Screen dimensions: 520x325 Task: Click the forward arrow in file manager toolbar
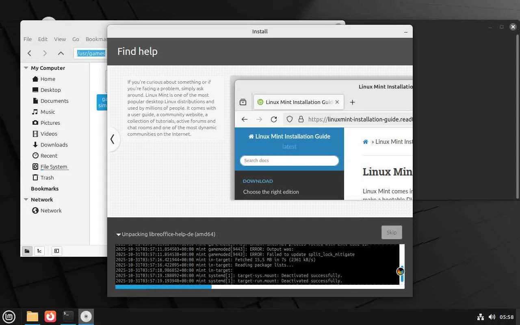pyautogui.click(x=45, y=53)
